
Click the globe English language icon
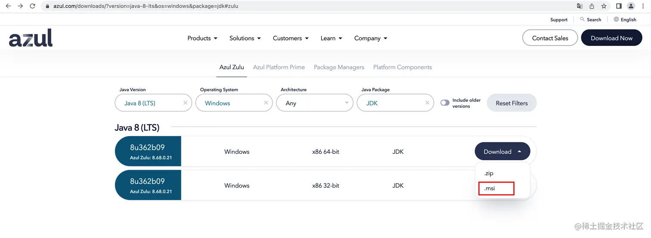[616, 19]
